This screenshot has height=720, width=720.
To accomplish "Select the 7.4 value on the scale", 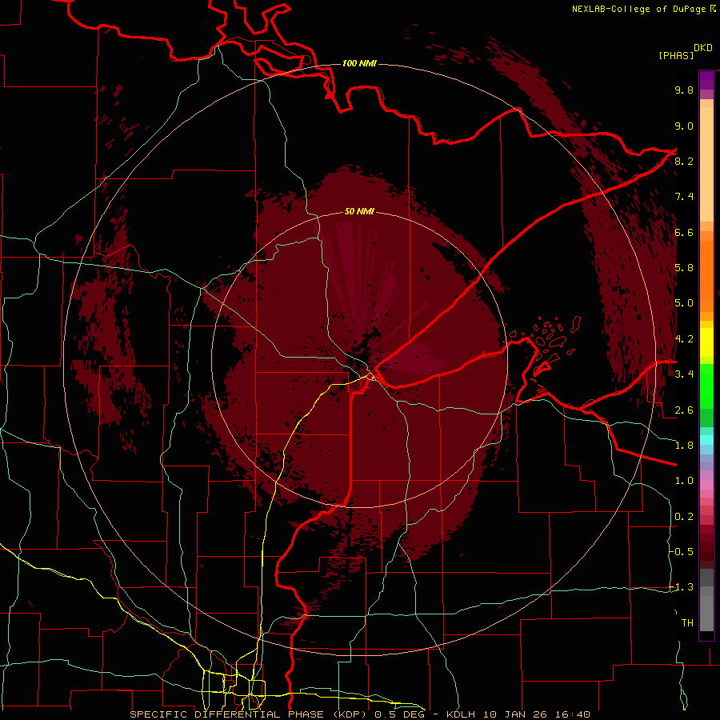I will [684, 197].
